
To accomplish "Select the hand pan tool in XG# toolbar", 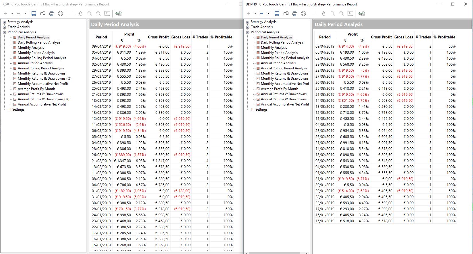I will (81, 13).
